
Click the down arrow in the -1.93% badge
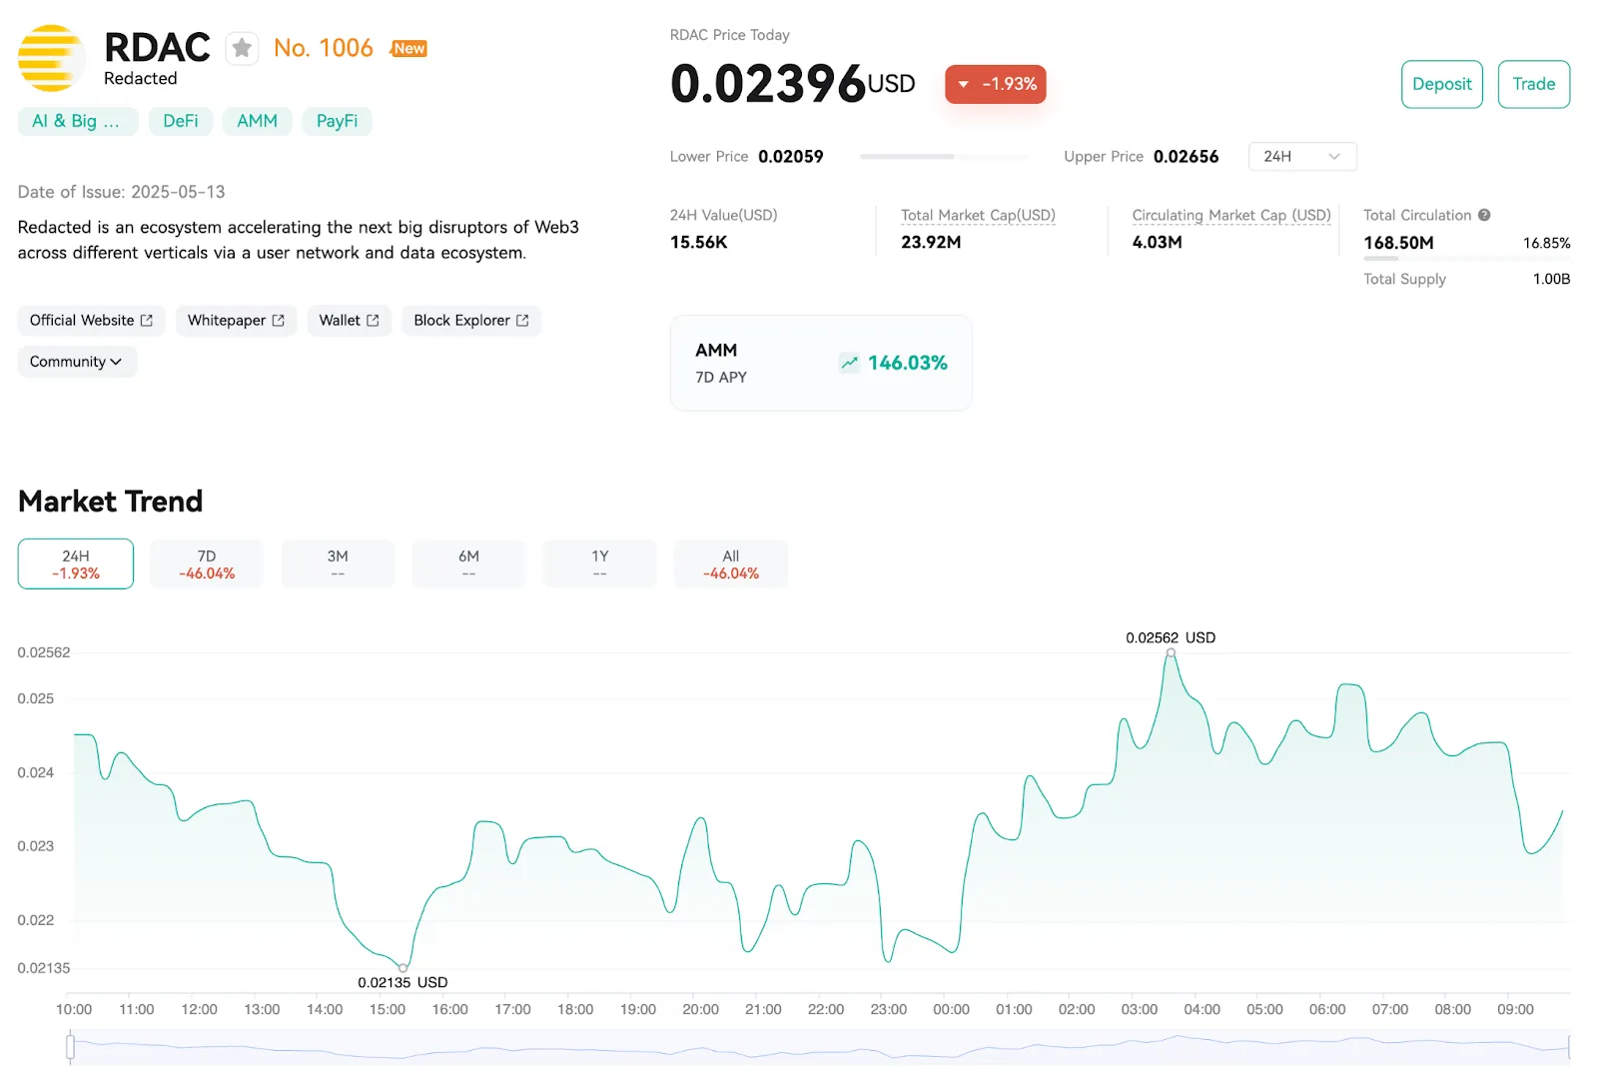(x=963, y=84)
